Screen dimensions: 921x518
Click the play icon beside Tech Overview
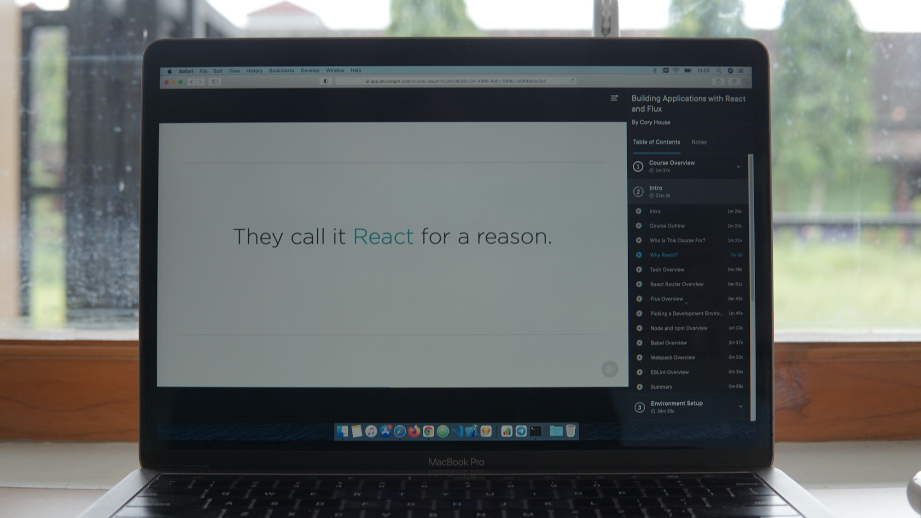pyautogui.click(x=639, y=269)
